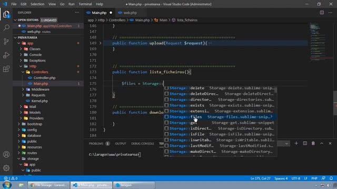The image size is (337, 189).
Task: Click the editor minimap code overview
Action: coord(321,42)
